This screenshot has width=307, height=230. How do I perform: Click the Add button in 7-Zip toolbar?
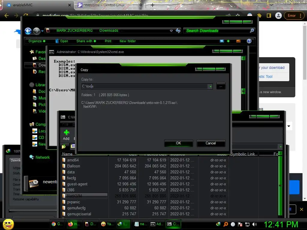pos(66,135)
